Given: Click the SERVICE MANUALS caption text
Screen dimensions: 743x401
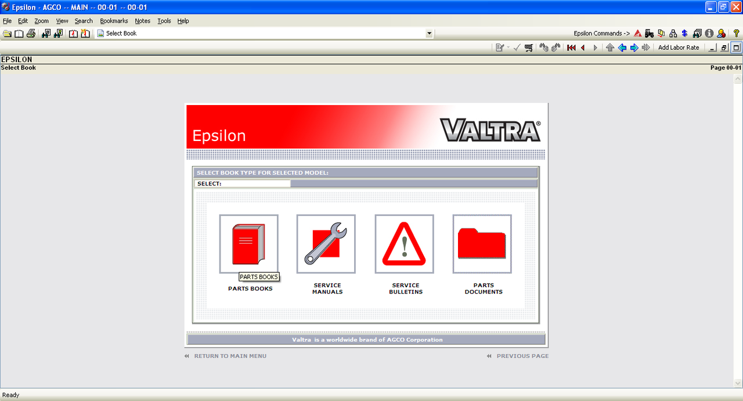Looking at the screenshot, I should click(327, 288).
